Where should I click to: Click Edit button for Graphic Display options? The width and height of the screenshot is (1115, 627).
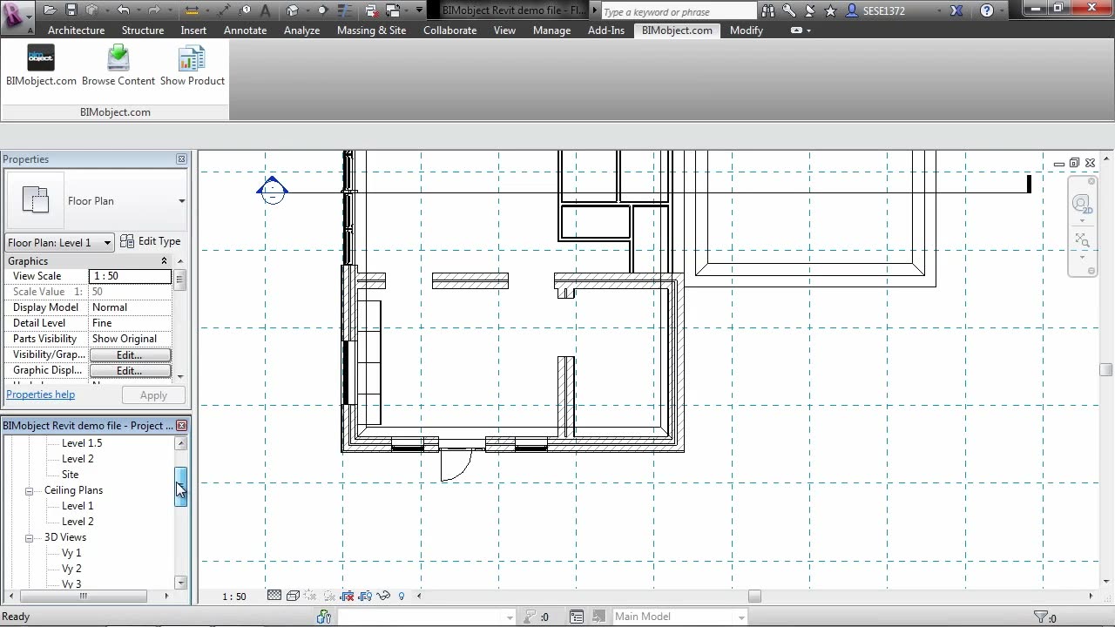click(x=130, y=370)
